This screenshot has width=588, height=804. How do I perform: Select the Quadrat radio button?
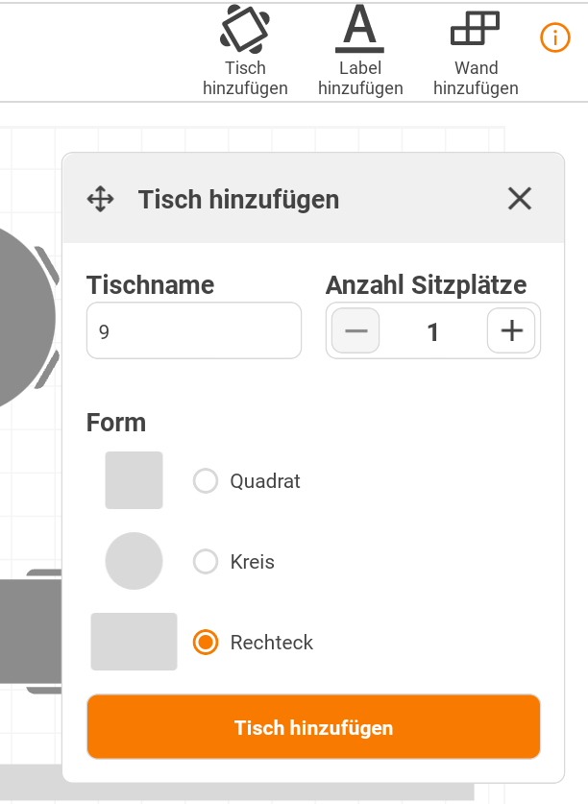pos(206,480)
